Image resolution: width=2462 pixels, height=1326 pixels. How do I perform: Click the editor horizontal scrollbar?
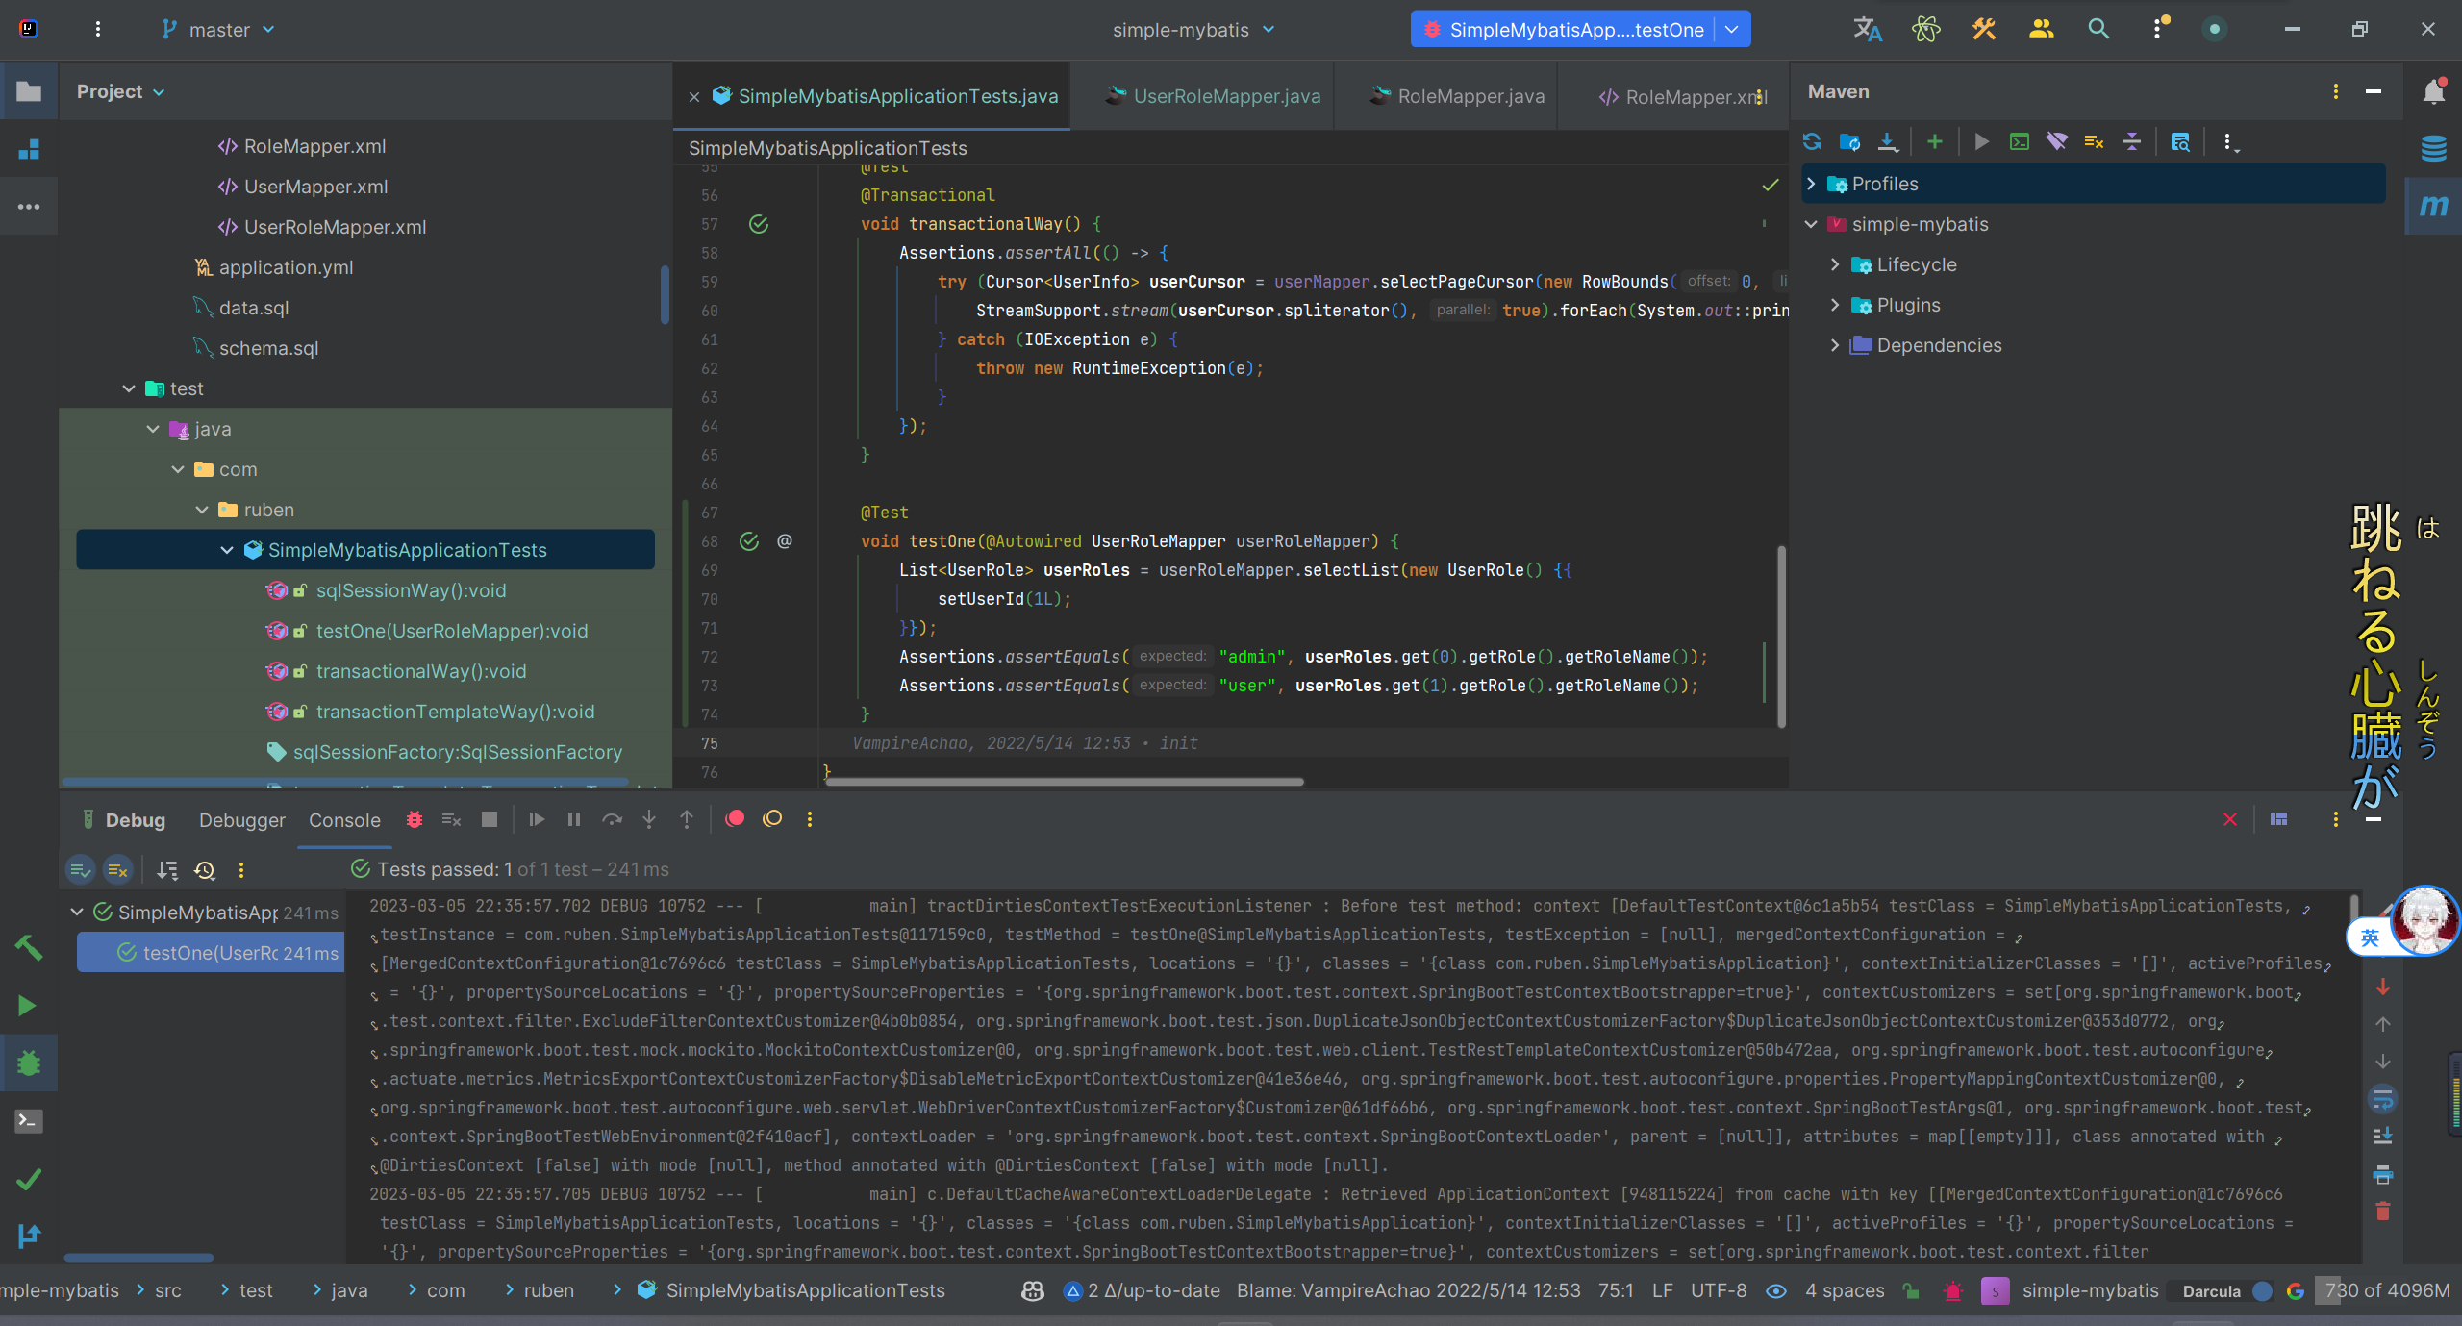pos(1064,782)
